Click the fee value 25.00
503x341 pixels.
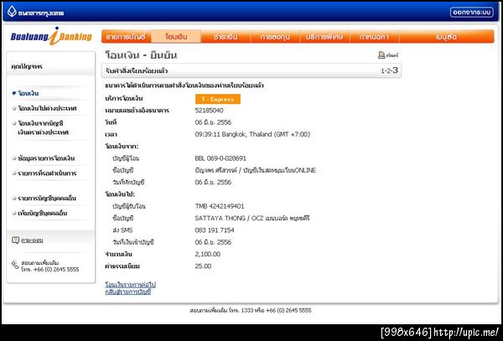[203, 266]
